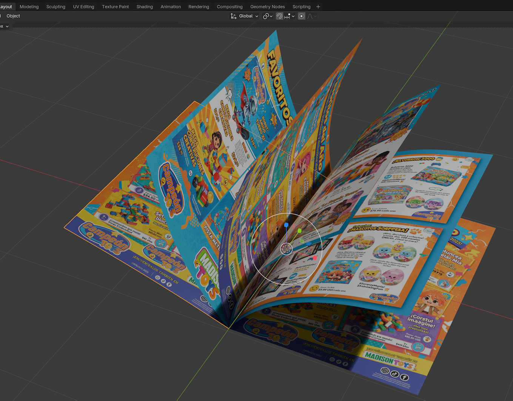Click the blue Z-axis gizmo handle

(x=286, y=225)
